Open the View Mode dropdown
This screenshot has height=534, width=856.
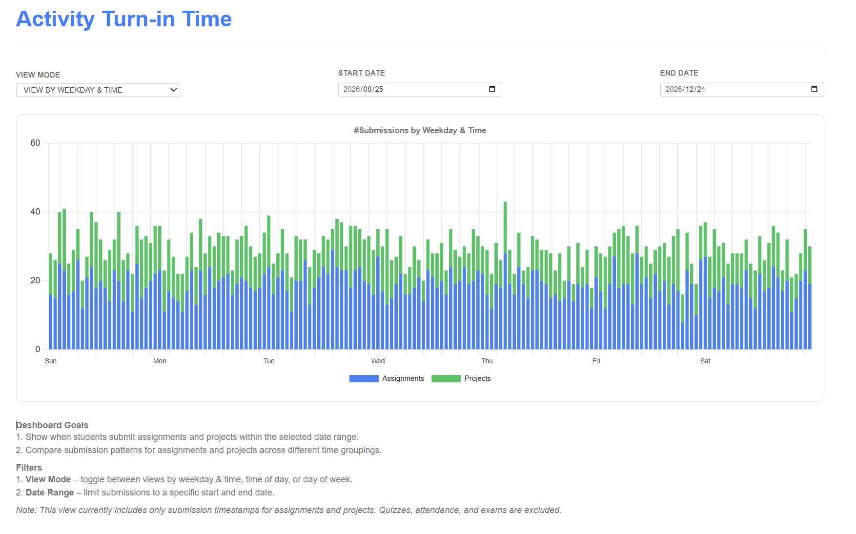[x=98, y=90]
